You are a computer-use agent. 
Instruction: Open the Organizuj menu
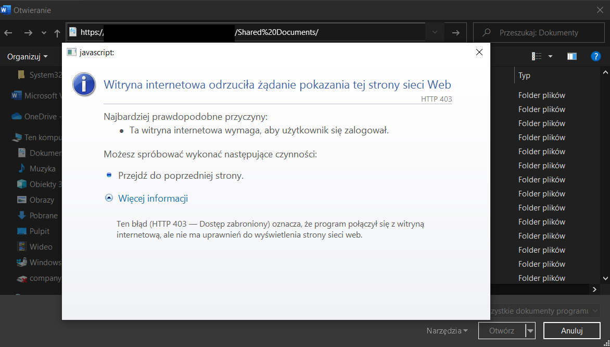click(x=27, y=57)
